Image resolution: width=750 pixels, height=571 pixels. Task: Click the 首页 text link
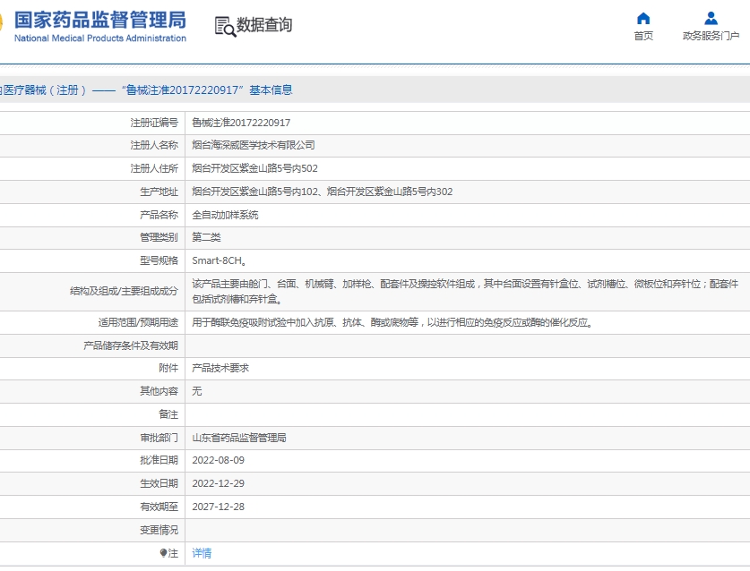coord(643,36)
